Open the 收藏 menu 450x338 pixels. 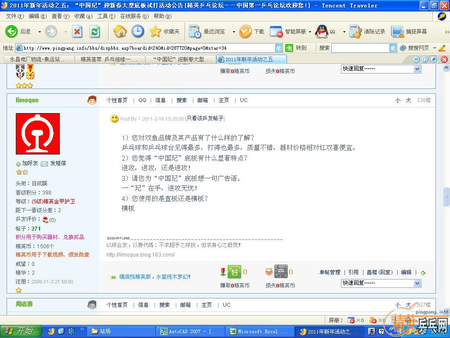(83, 16)
